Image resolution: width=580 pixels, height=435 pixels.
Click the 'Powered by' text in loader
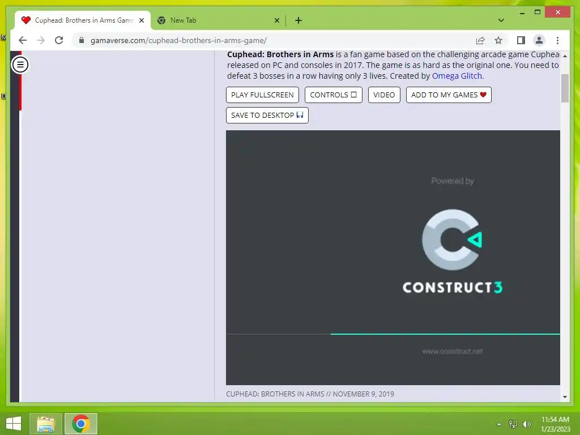point(453,181)
